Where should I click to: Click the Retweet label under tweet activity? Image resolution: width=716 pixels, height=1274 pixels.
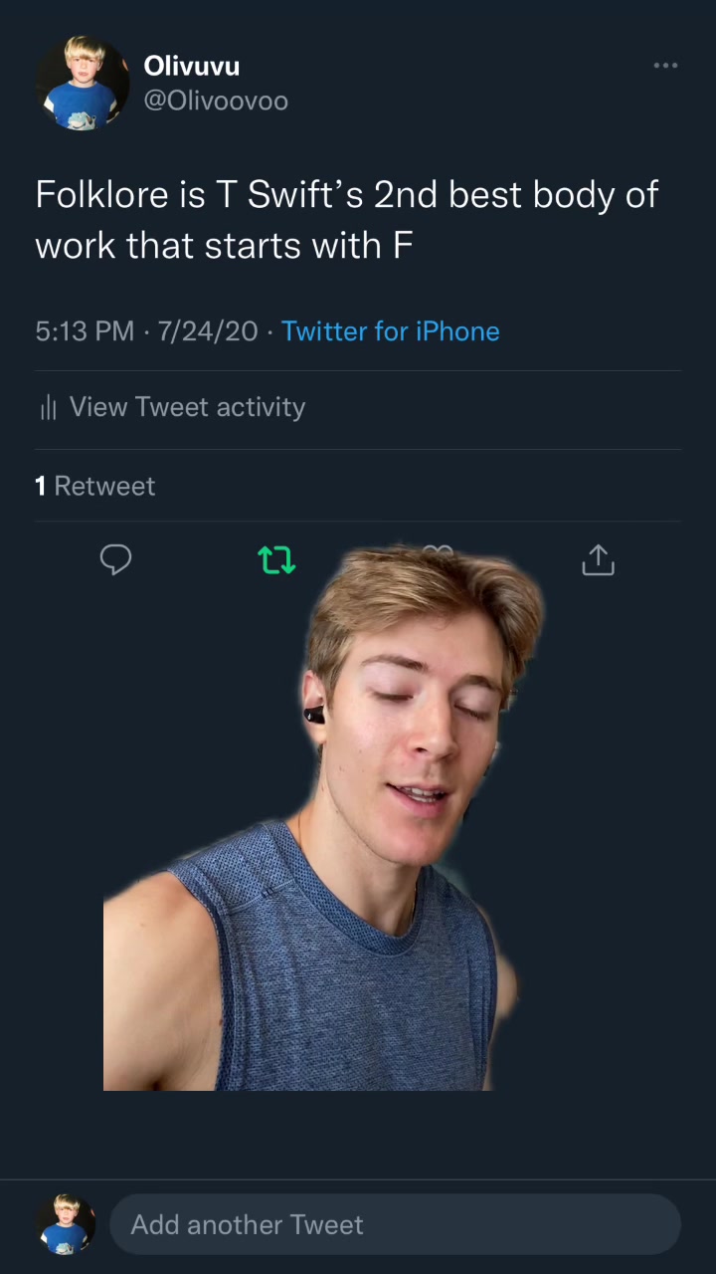(x=104, y=486)
